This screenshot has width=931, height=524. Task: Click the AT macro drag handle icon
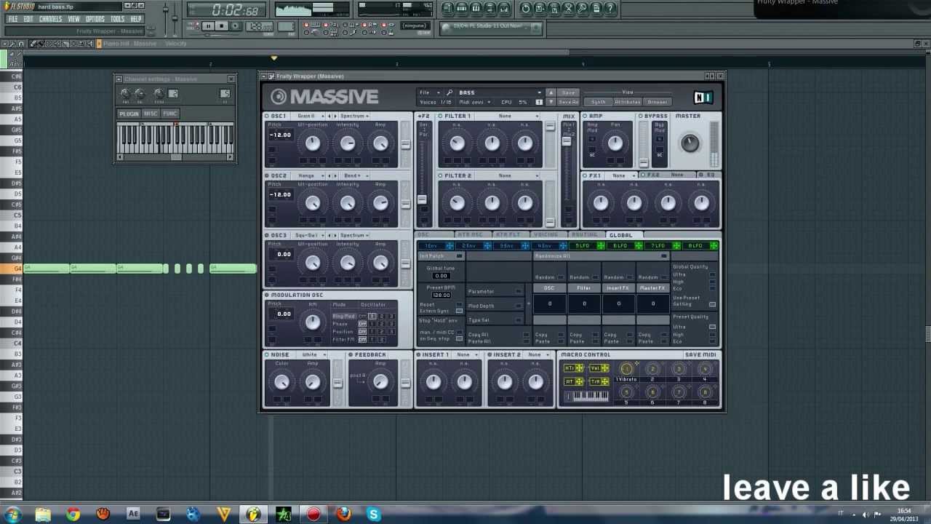click(x=580, y=381)
